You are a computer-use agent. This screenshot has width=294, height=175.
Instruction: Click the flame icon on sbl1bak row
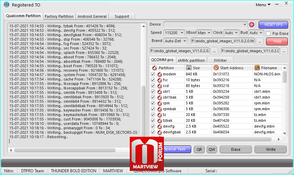click(x=159, y=98)
